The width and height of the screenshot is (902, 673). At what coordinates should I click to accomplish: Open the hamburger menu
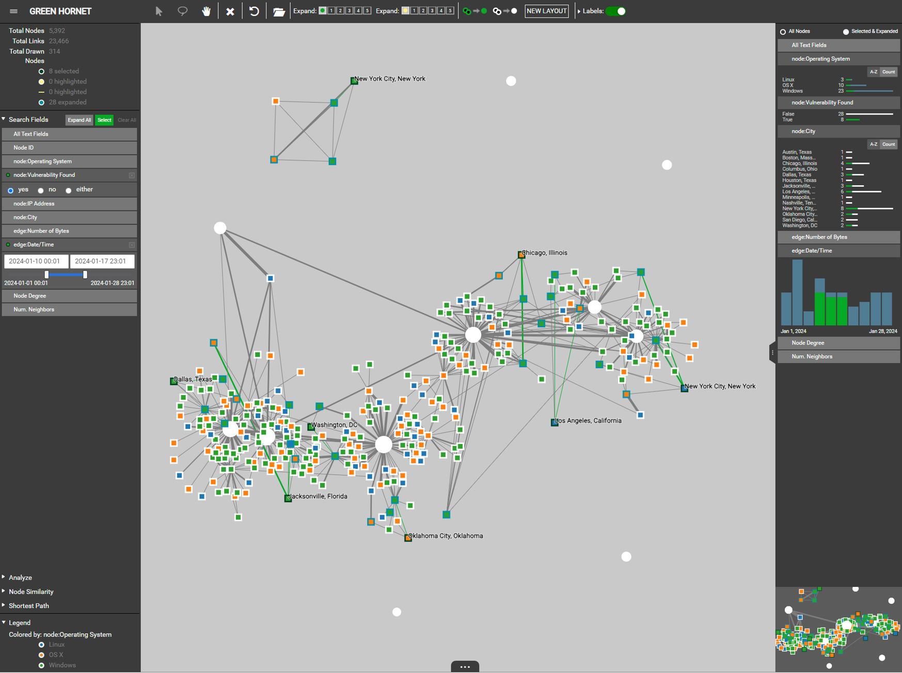13,11
